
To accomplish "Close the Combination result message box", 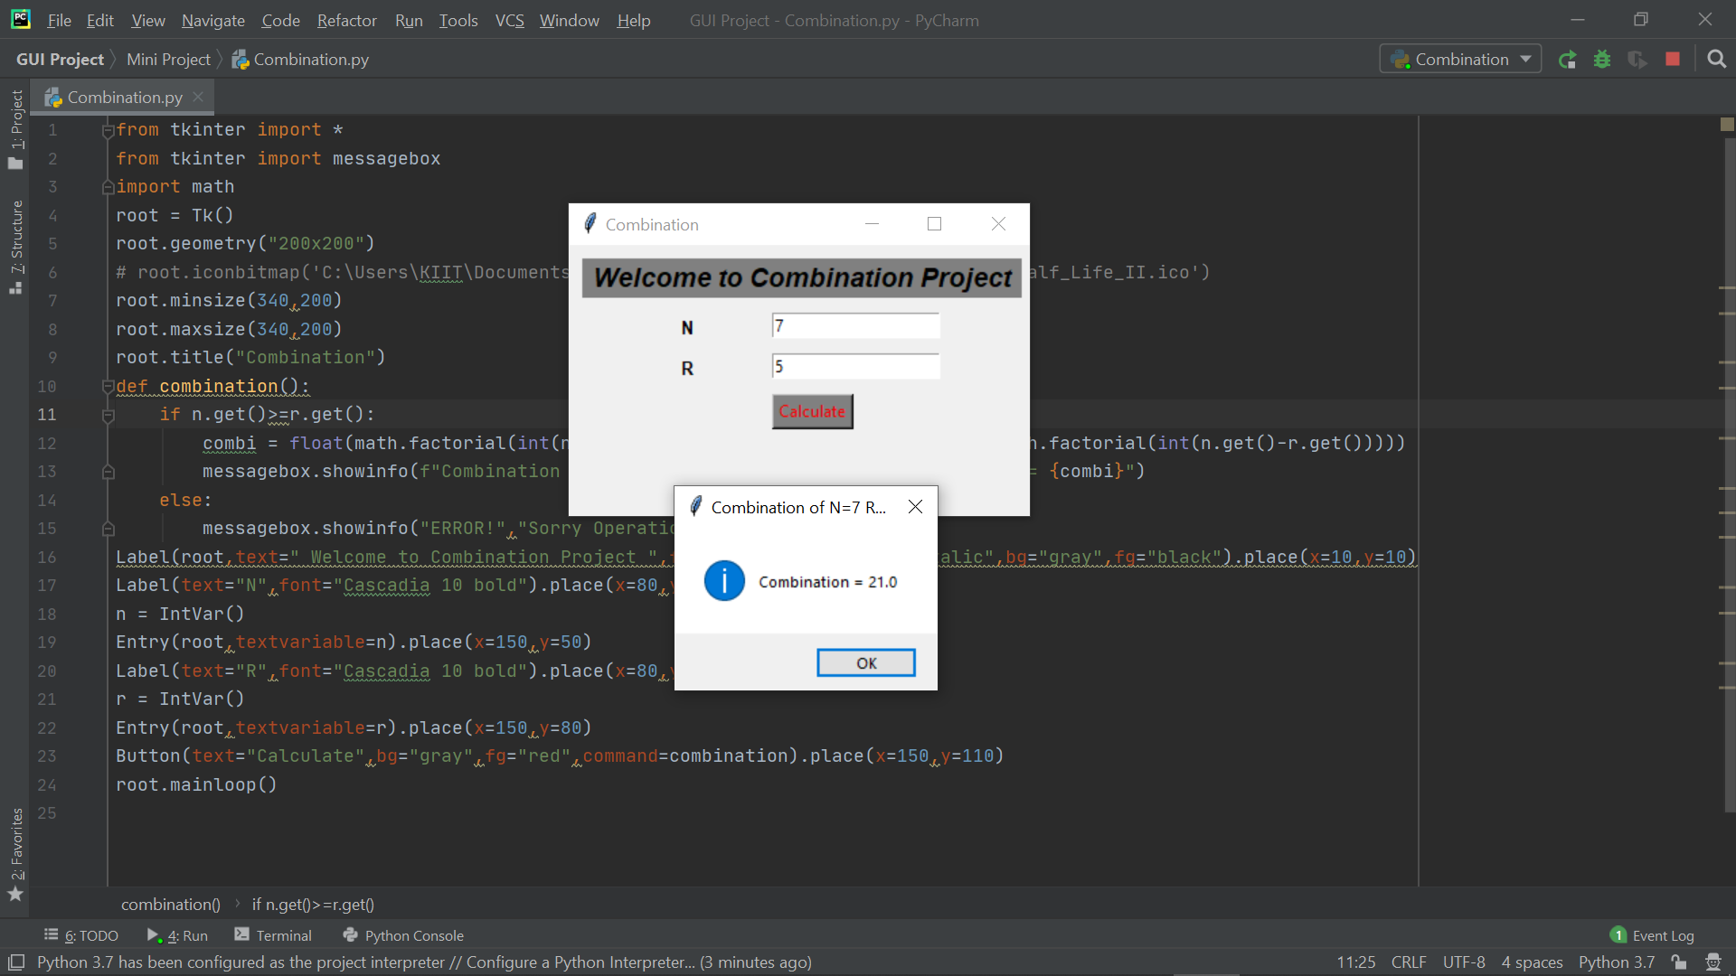I will click(x=915, y=507).
